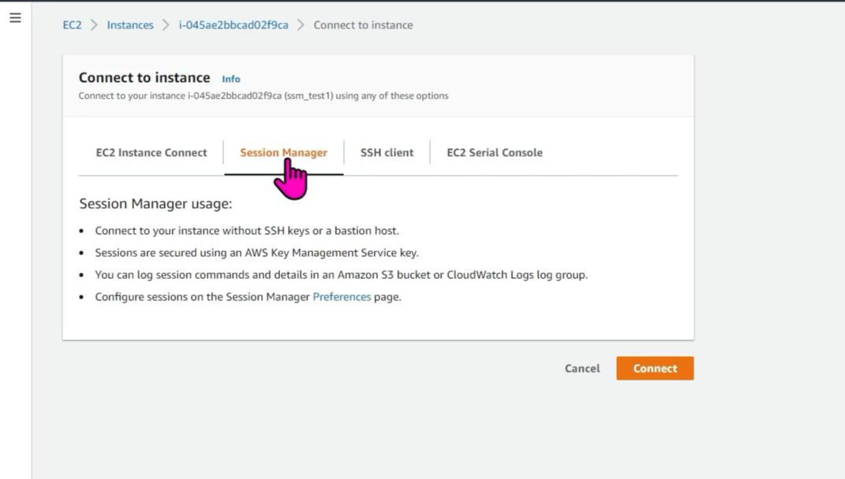Click the CloudWatch Logs log group bullet
This screenshot has width=845, height=479.
click(x=341, y=274)
